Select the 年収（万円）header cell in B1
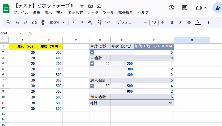The width and height of the screenshot is (222, 126). click(49, 47)
